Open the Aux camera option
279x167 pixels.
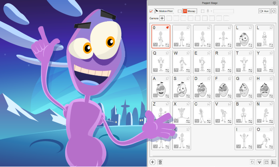point(264,11)
